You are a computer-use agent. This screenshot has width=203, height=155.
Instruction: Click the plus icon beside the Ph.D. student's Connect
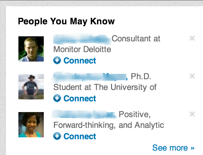[57, 98]
